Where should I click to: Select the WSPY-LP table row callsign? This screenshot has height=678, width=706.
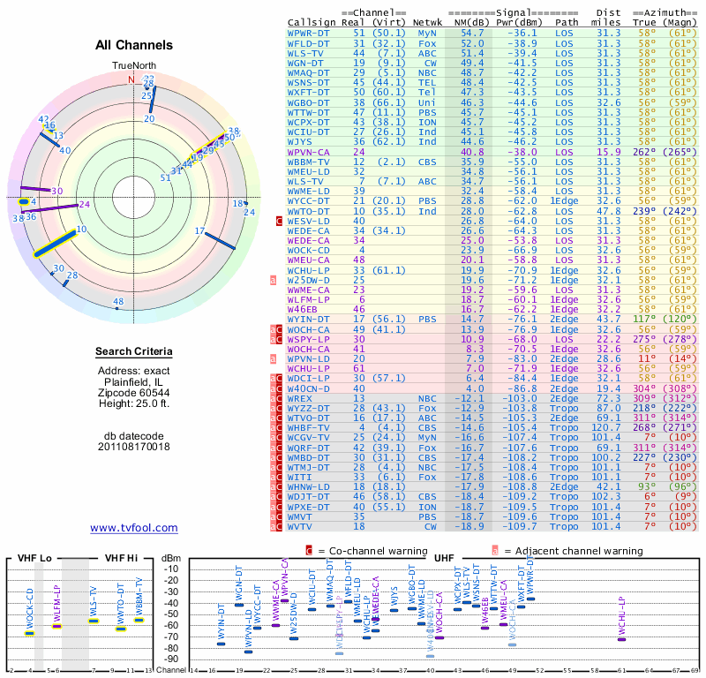click(308, 339)
